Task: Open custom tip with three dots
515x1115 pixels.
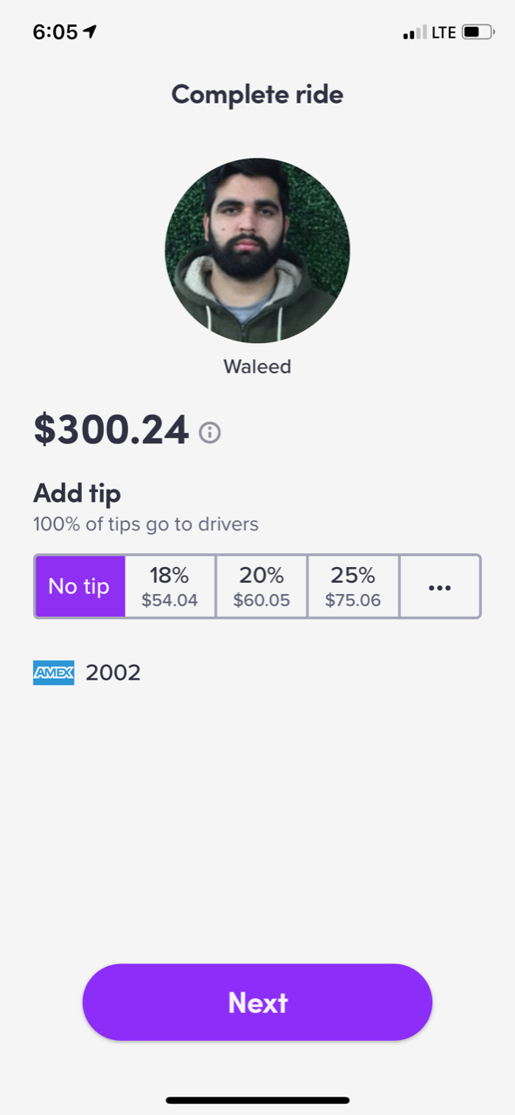Action: (440, 587)
